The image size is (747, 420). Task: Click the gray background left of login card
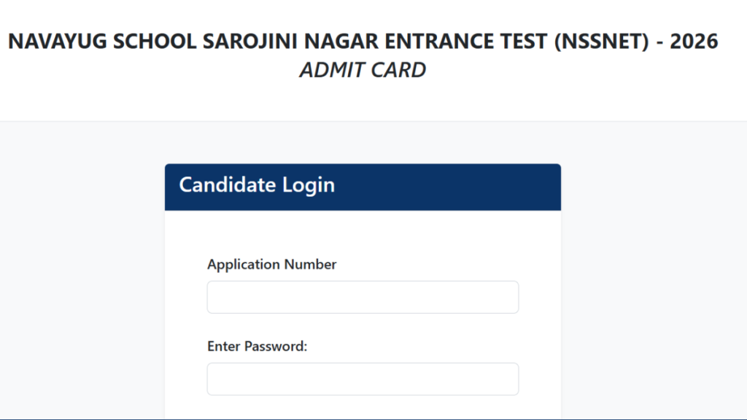pyautogui.click(x=80, y=277)
